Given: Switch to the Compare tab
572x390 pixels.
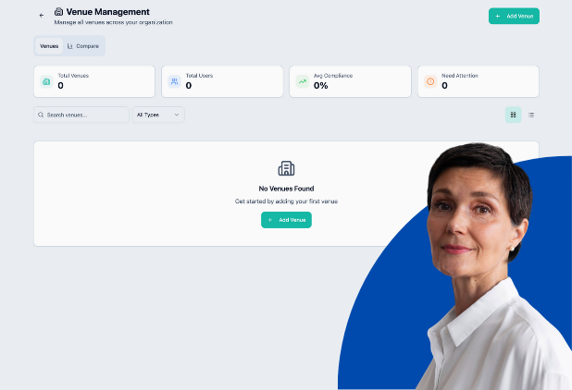Looking at the screenshot, I should (83, 45).
